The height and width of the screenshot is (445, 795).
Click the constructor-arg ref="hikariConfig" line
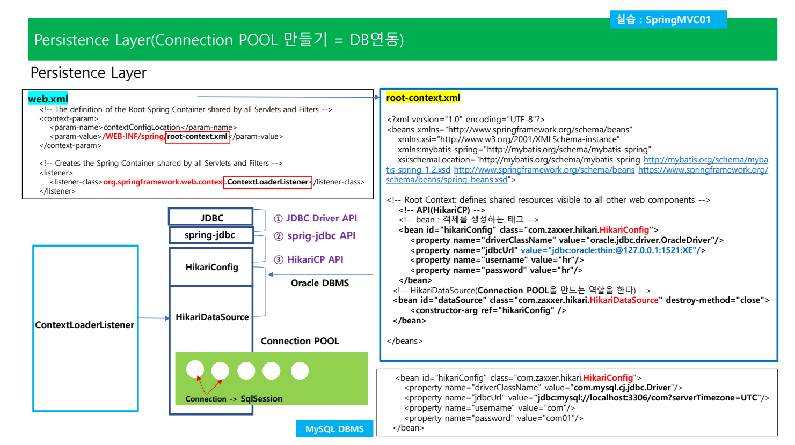pyautogui.click(x=488, y=310)
